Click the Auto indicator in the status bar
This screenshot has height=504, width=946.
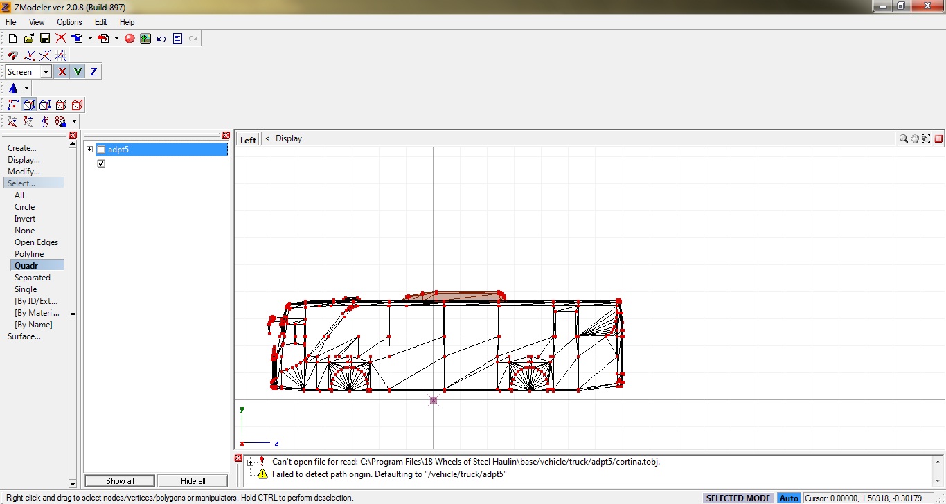click(789, 498)
